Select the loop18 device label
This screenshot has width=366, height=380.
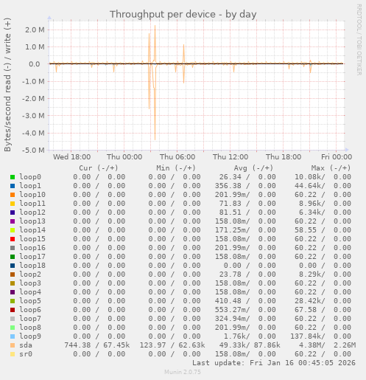click(32, 266)
